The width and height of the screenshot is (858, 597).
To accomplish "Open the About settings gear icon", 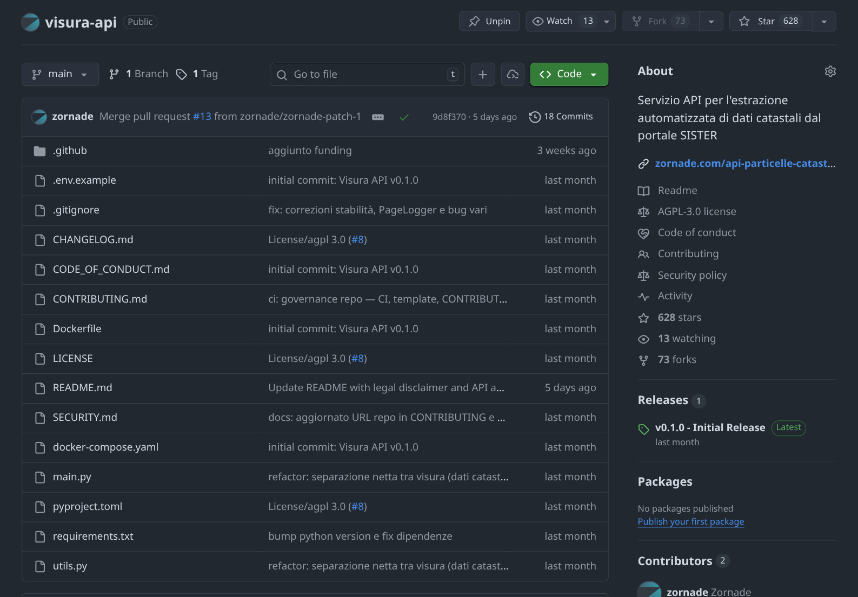I will tap(830, 71).
